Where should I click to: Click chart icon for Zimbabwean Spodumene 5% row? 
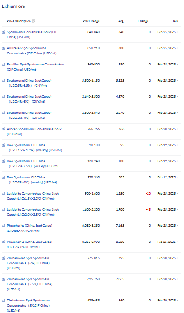coord(3,301)
